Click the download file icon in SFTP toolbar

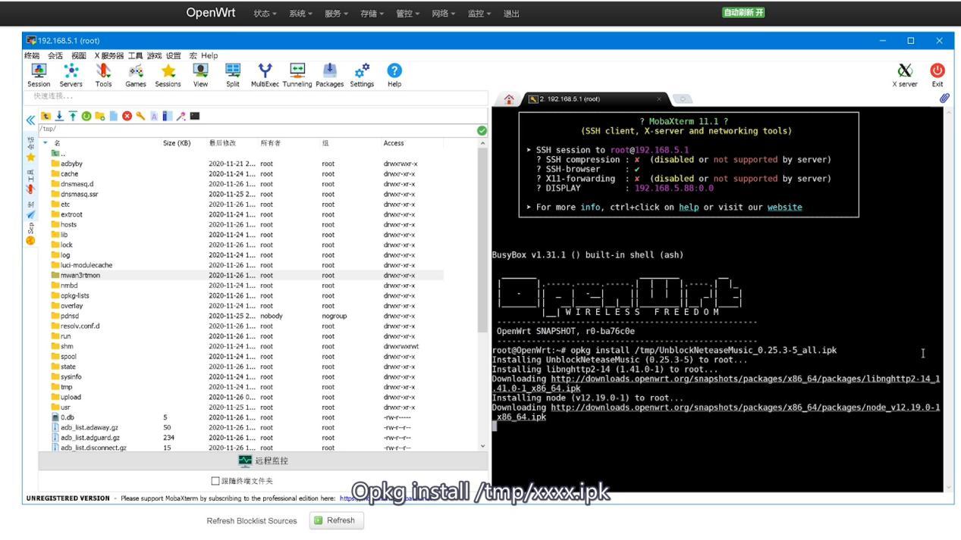pyautogui.click(x=60, y=117)
